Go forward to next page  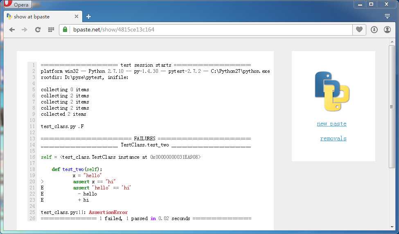click(x=25, y=30)
